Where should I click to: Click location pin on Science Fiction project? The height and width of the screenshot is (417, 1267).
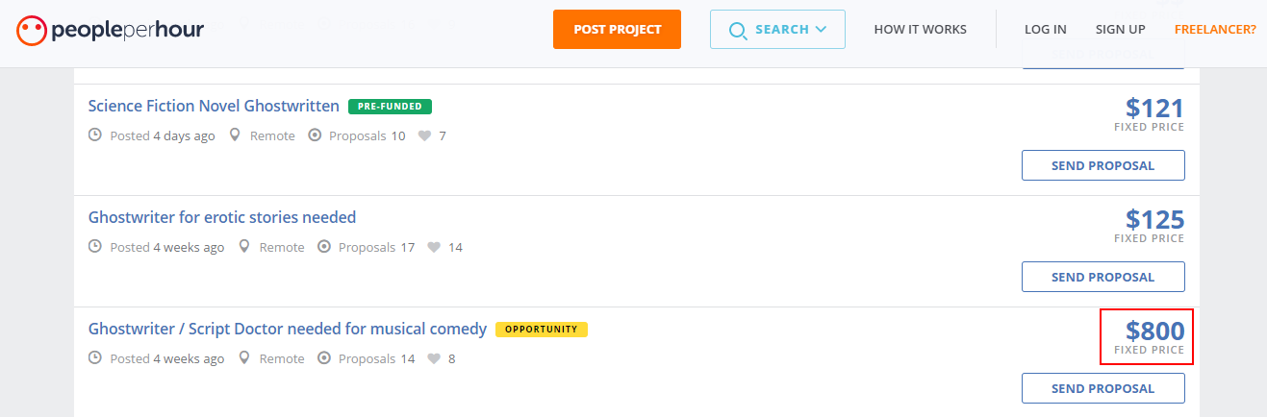coord(235,136)
